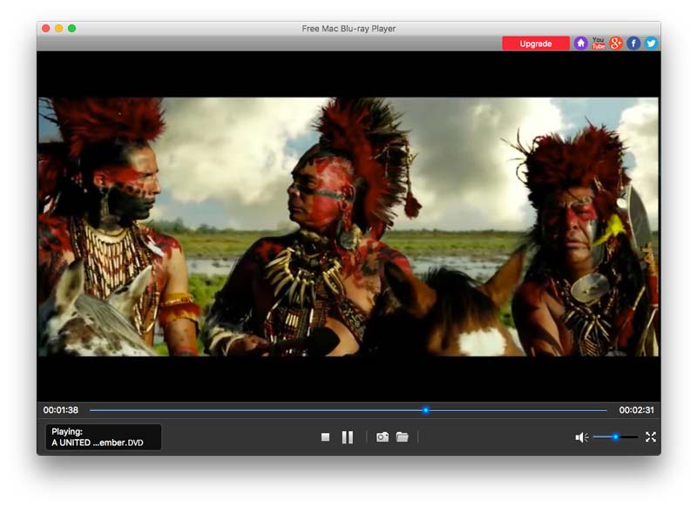Take a snapshot with the camera icon
This screenshot has height=507, width=697.
(x=382, y=437)
